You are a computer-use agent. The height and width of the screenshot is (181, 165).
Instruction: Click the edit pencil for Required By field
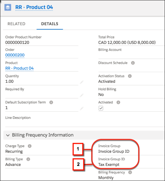[82, 95]
